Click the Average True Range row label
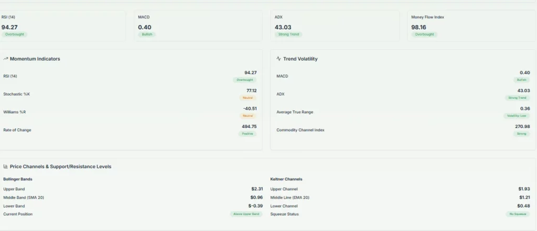The height and width of the screenshot is (231, 537). (x=295, y=112)
